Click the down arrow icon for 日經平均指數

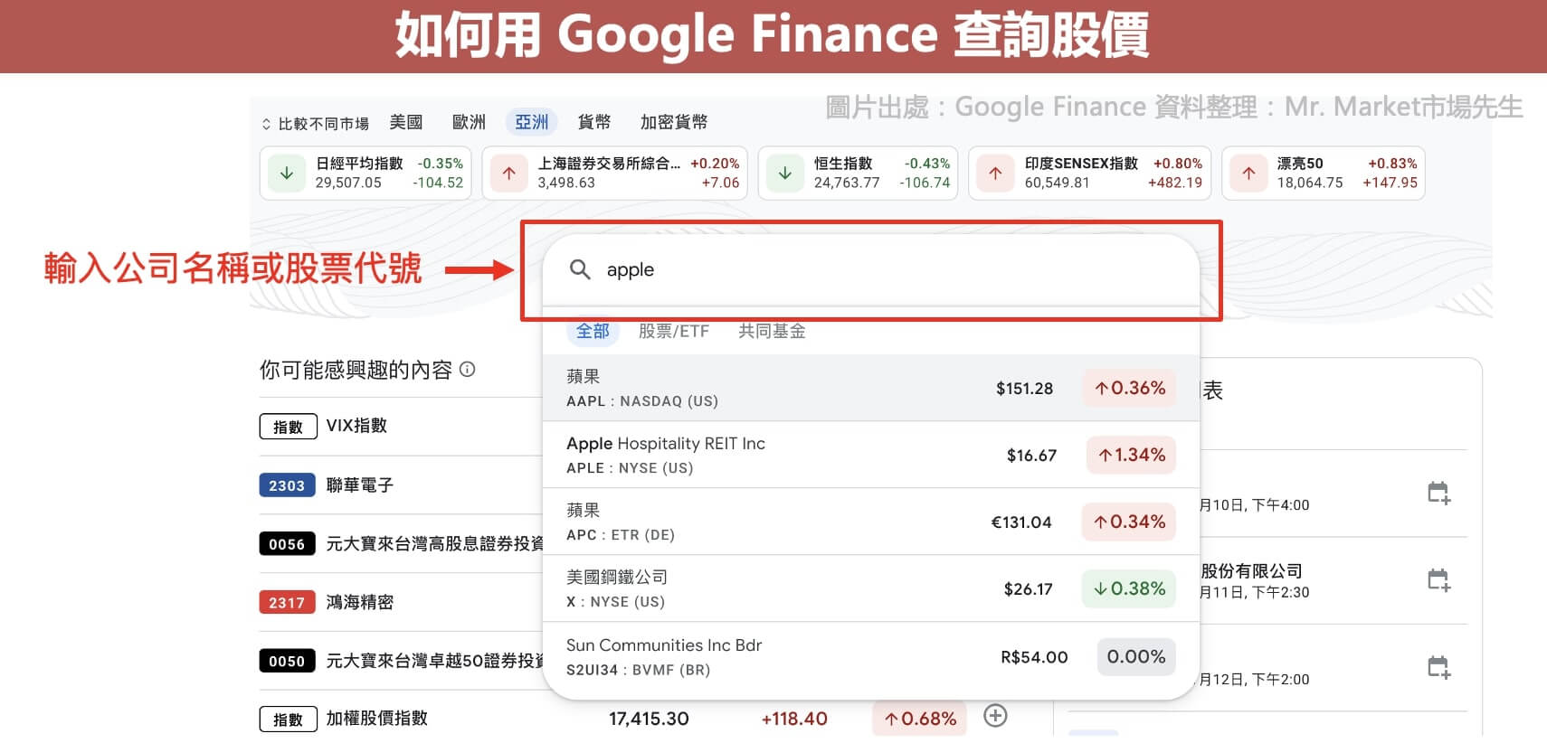[x=287, y=173]
